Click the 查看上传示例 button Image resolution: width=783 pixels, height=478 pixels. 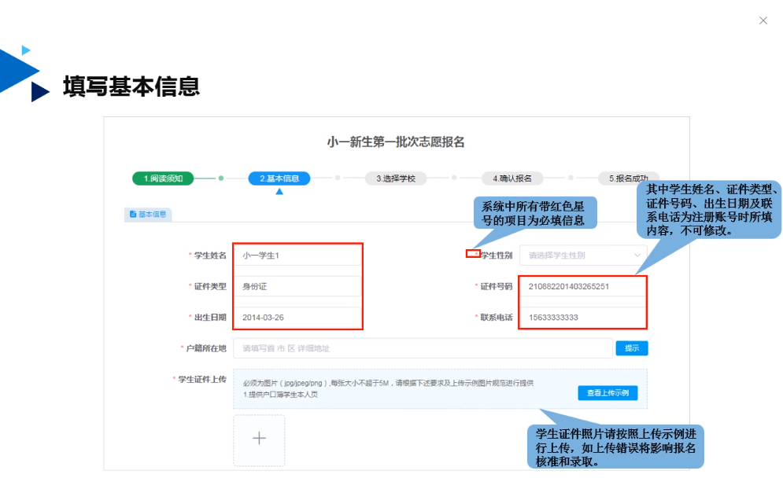pyautogui.click(x=607, y=393)
